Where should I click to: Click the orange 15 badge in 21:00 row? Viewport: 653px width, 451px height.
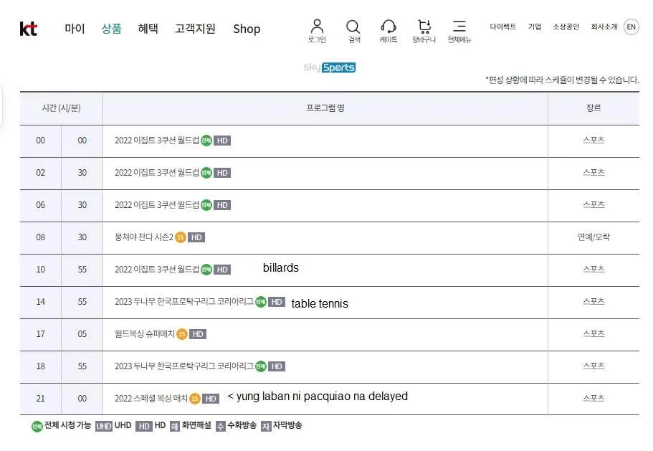tap(195, 399)
